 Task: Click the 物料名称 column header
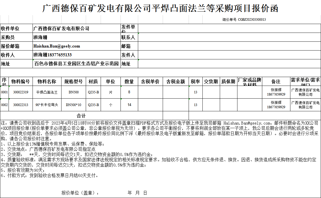click(x=47, y=81)
